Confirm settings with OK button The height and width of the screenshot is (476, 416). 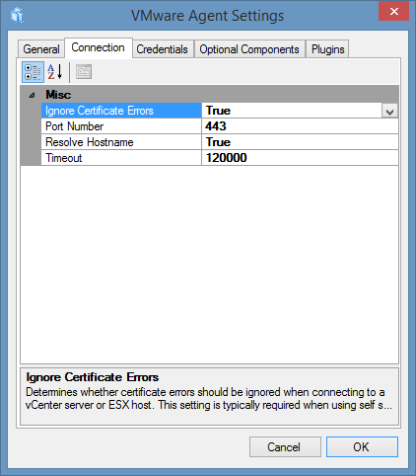[362, 447]
